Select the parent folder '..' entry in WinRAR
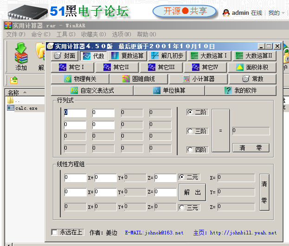Image resolution: width=289 pixels, height=246 pixels. coord(13,101)
